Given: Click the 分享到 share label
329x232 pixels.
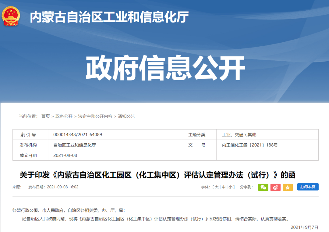Looking at the screenshot, I should point(247,187).
